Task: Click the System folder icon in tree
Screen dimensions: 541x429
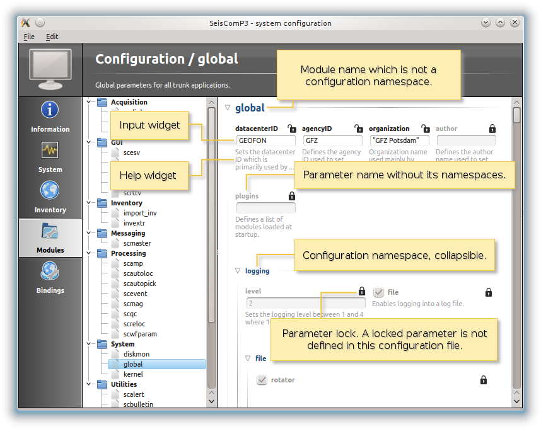Action: (102, 344)
